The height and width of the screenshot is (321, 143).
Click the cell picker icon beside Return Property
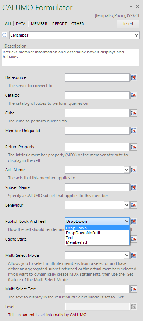tap(133, 147)
